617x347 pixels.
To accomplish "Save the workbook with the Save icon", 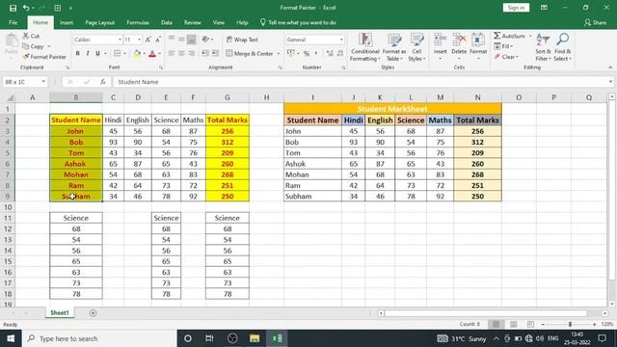I will [13, 8].
